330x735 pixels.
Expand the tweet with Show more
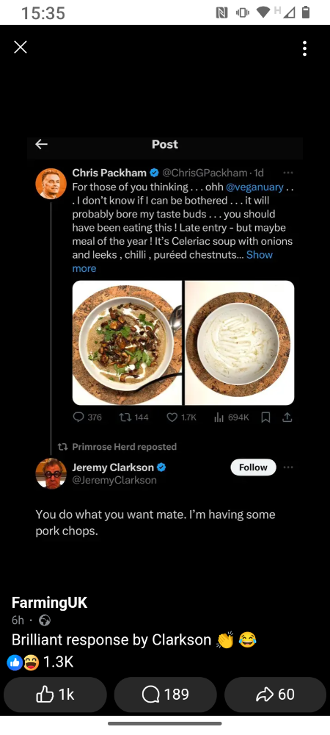click(172, 262)
